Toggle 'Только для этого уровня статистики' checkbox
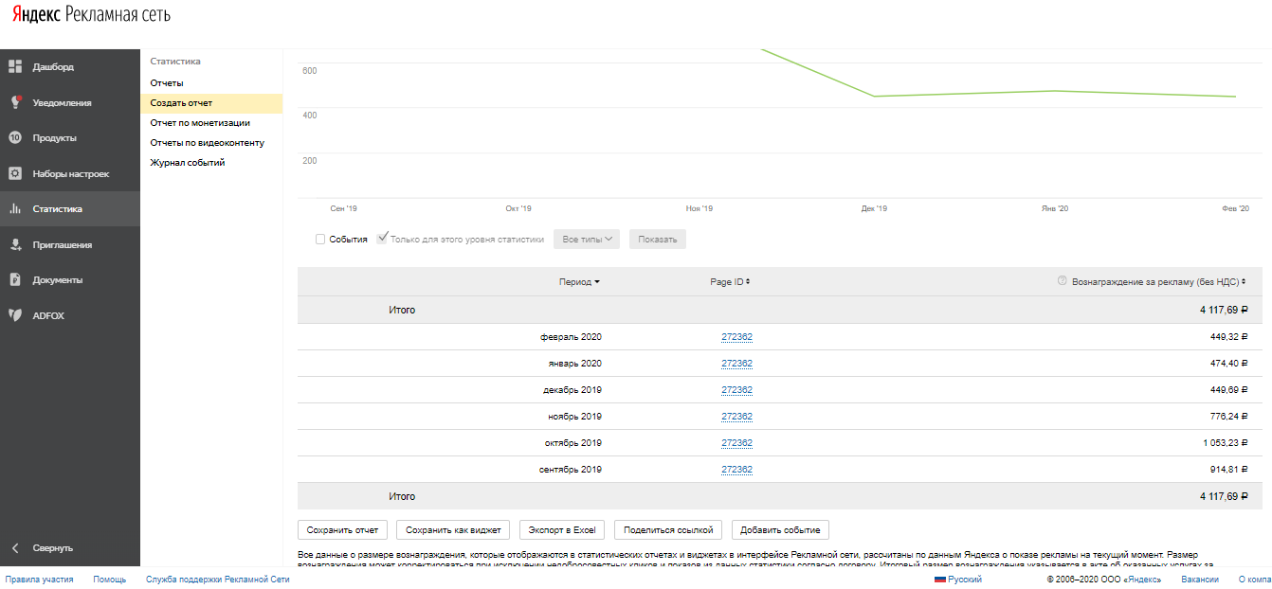 click(382, 239)
